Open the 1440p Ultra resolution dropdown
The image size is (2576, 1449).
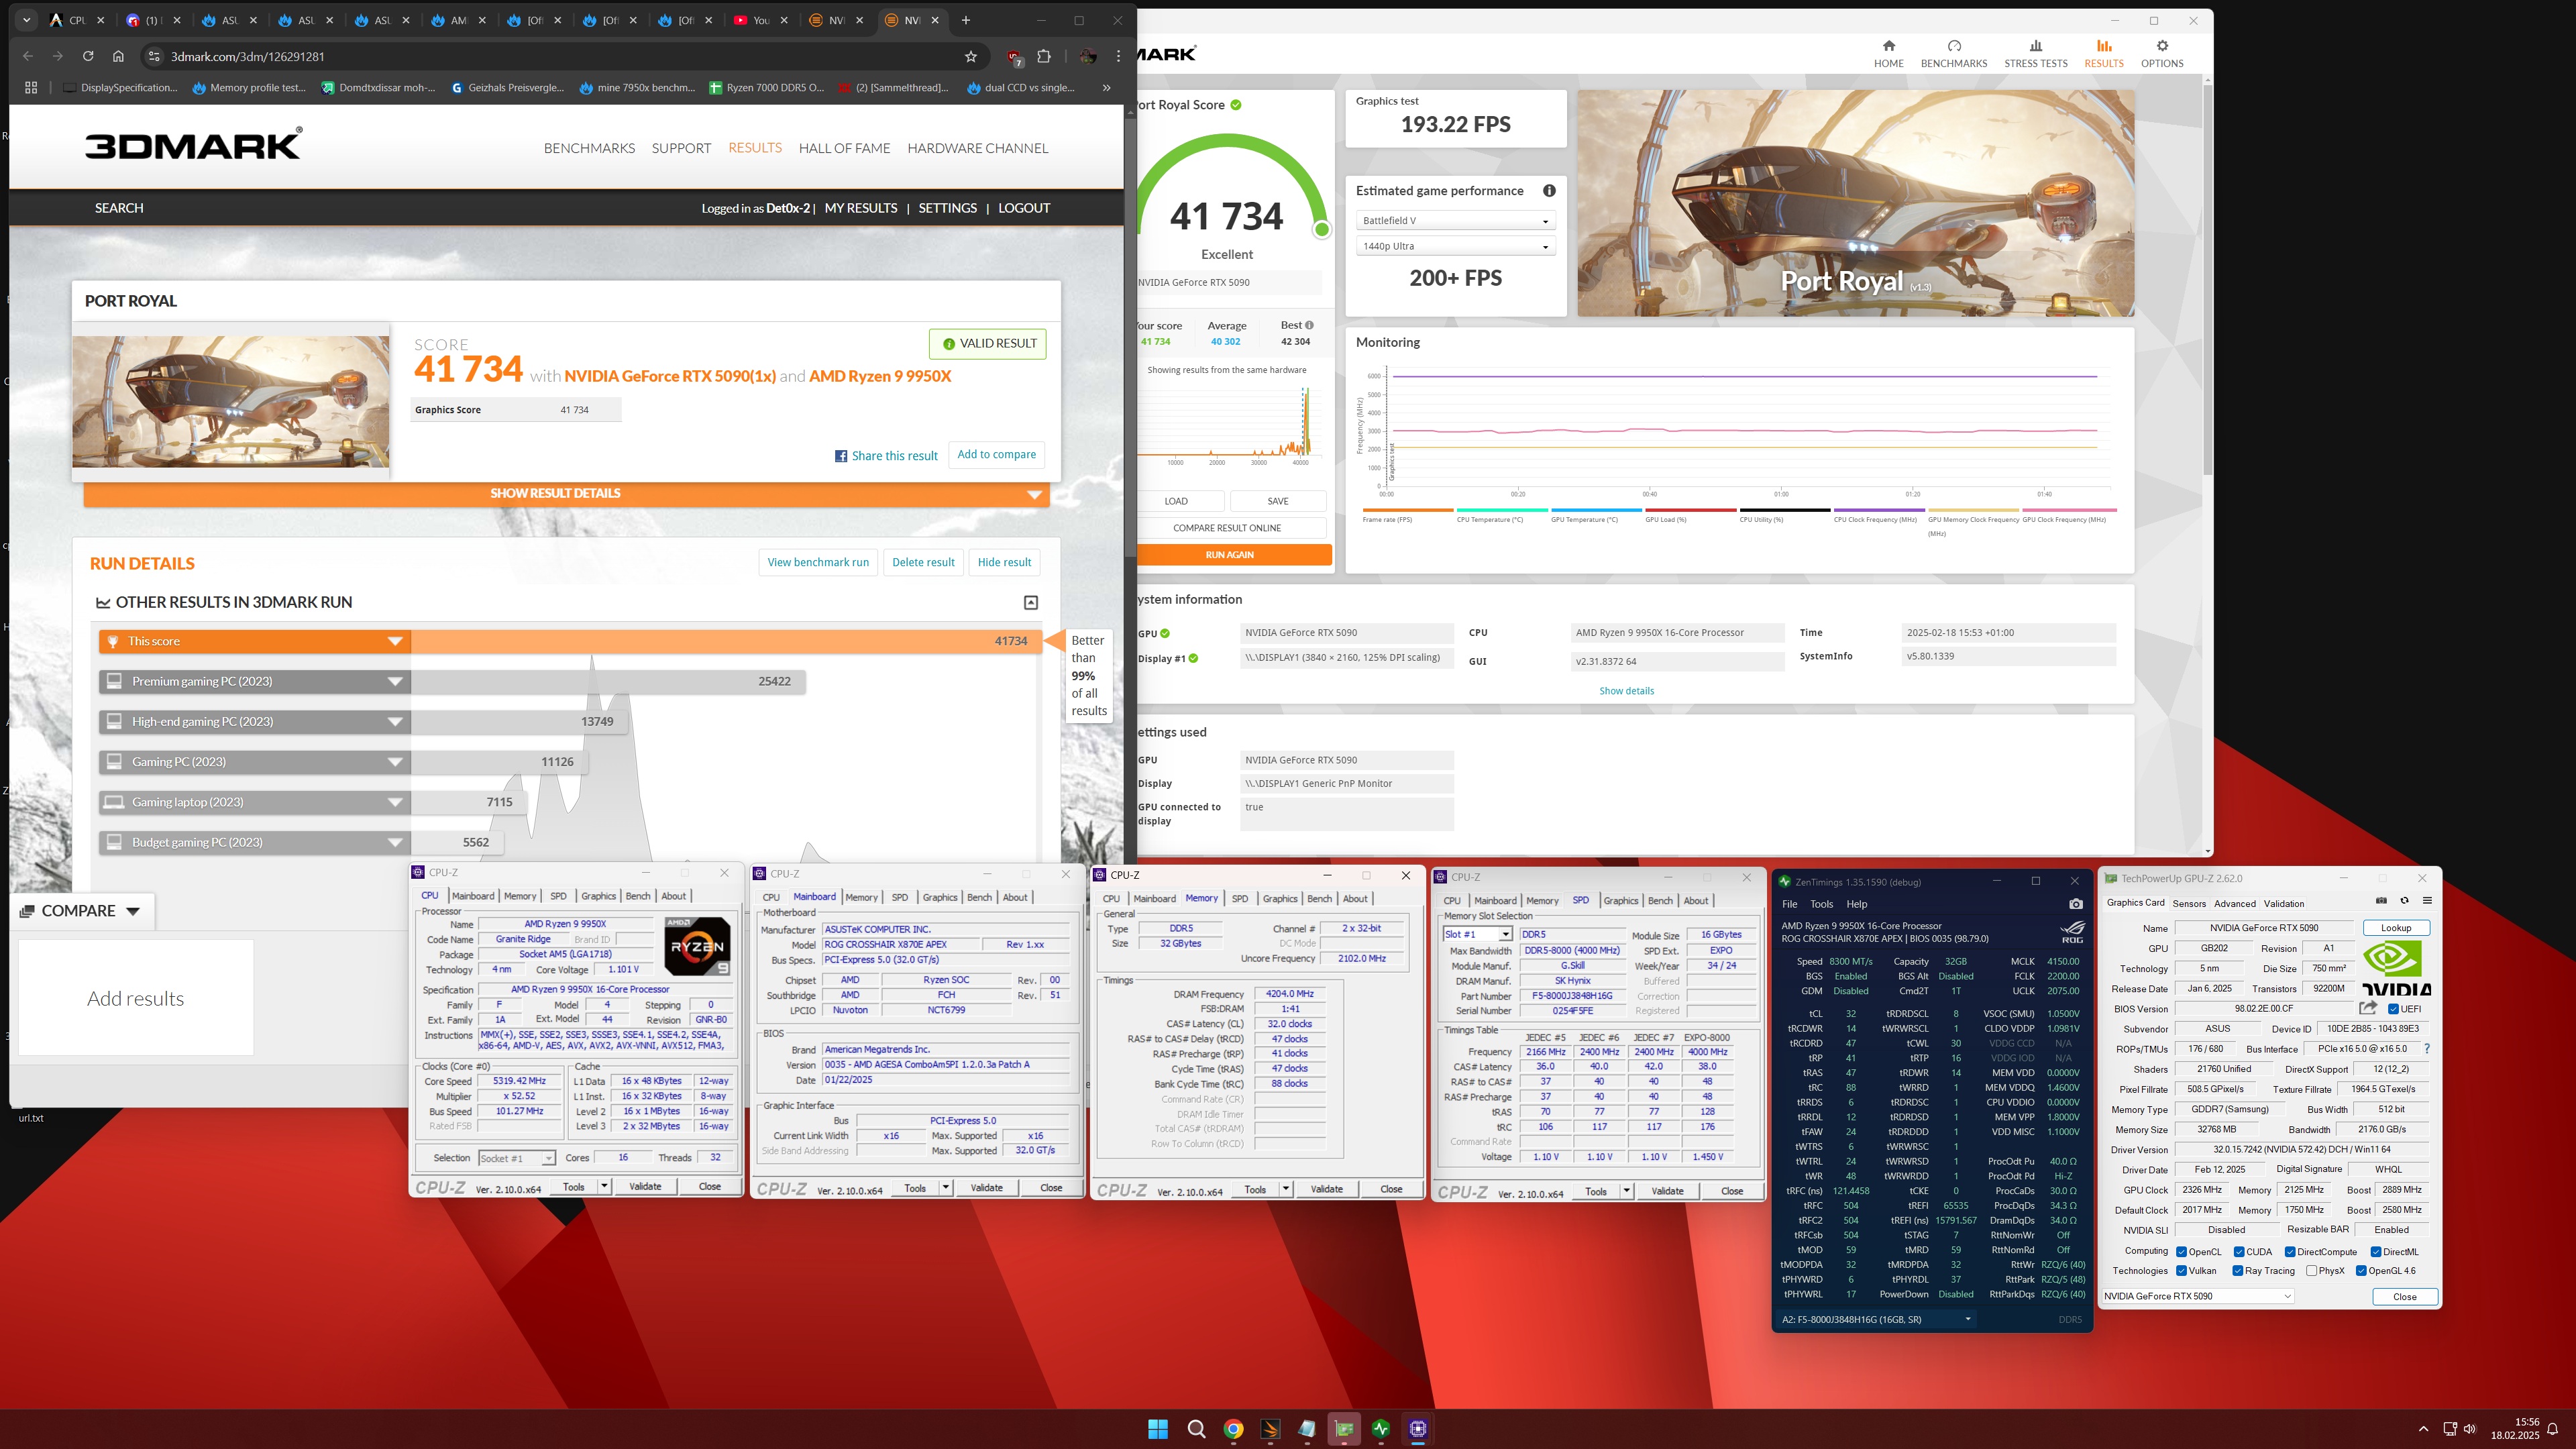coord(1455,246)
